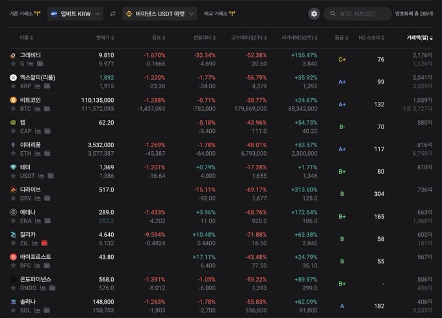442x318 pixels.
Task: Open chart icon next to ETH ticker
Action: tap(38, 153)
